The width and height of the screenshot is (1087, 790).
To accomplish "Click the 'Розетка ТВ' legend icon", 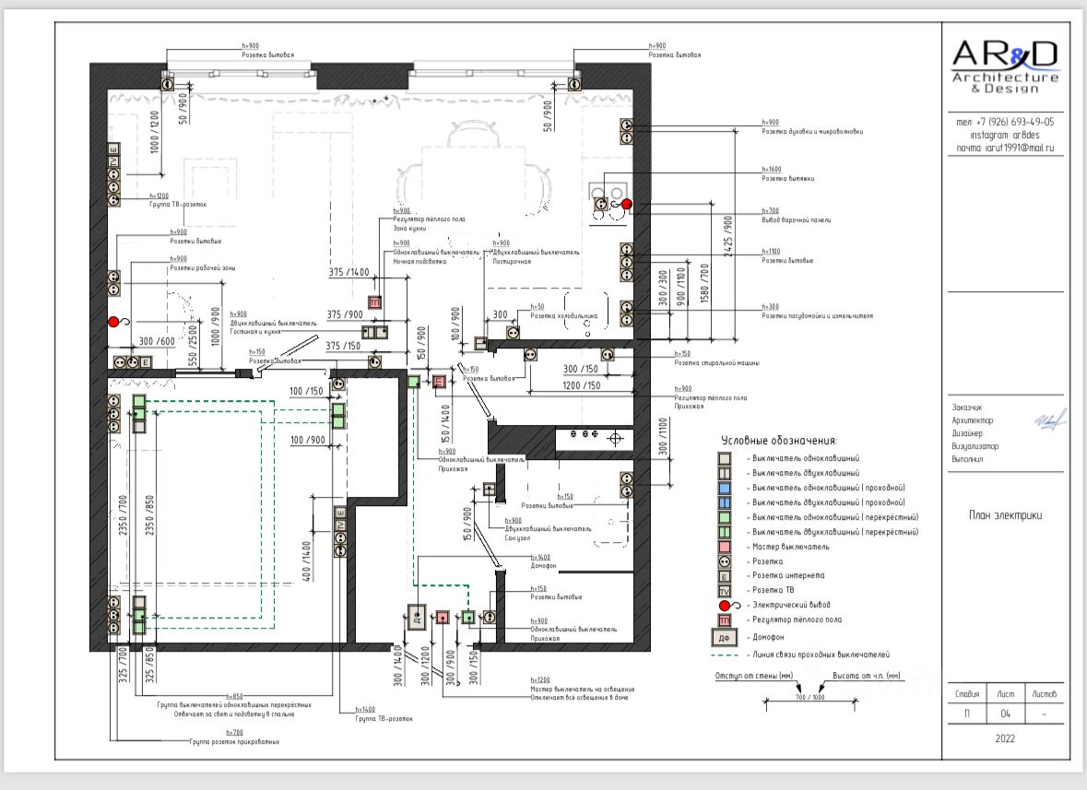I will (x=724, y=591).
